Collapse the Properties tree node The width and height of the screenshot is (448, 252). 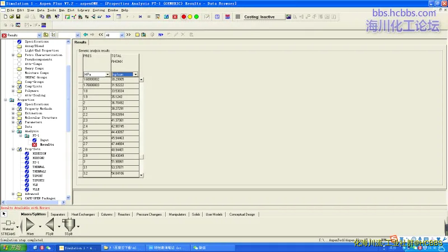6,100
